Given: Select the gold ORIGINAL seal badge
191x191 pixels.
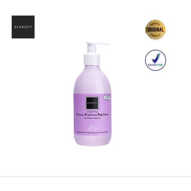Looking at the screenshot, I should point(155,29).
